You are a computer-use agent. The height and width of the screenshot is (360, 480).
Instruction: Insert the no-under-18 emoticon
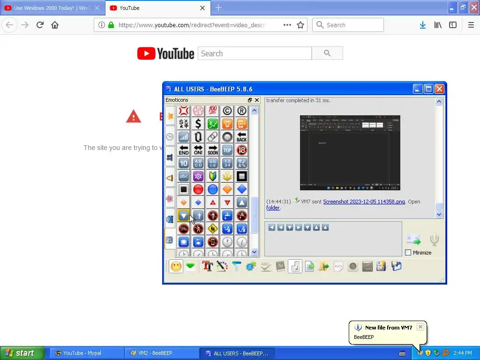coord(241,150)
